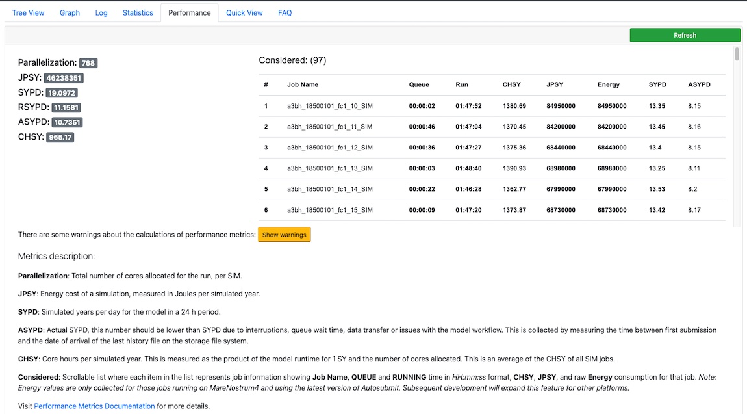The image size is (747, 414).
Task: Click the CHSY column header
Action: tap(512, 84)
